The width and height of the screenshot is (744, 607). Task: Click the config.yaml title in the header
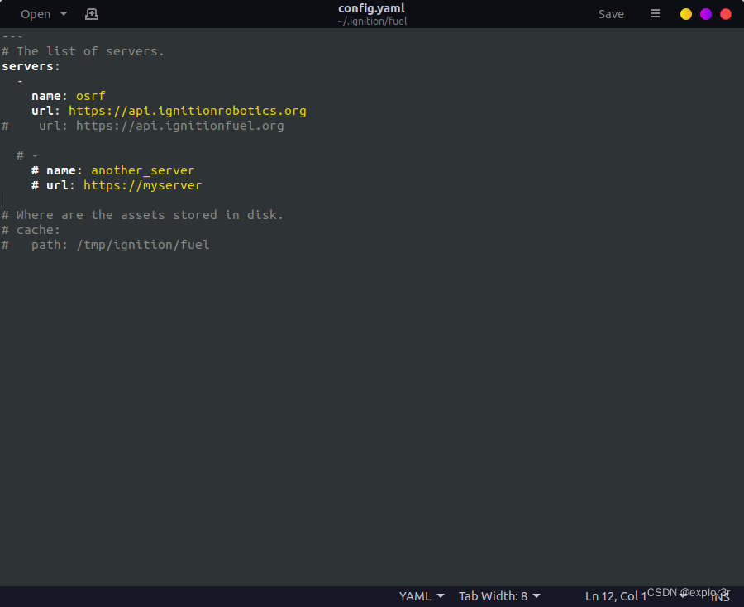pyautogui.click(x=372, y=8)
